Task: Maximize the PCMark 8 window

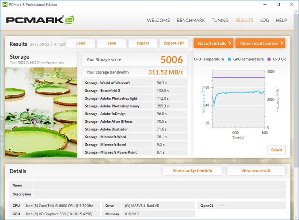Action: click(x=278, y=5)
